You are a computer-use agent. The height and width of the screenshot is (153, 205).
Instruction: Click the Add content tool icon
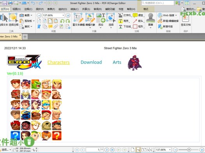[101, 18]
